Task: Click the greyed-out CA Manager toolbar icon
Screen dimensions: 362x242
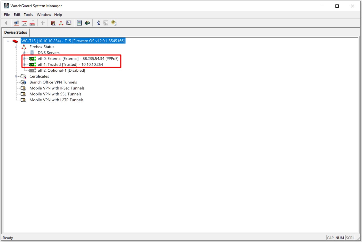Action: [106, 23]
